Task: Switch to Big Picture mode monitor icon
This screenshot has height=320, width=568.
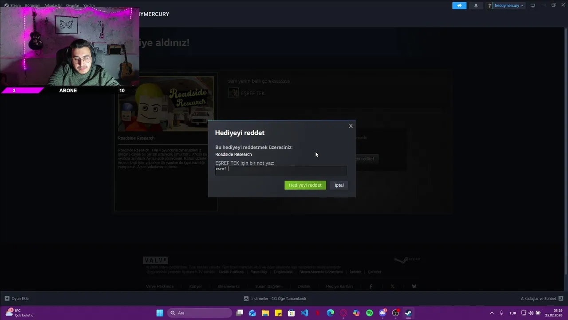Action: click(532, 5)
